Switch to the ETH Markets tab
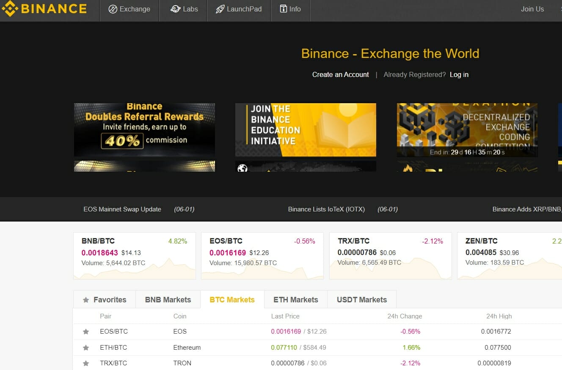Viewport: 562px width, 370px height. (x=296, y=299)
